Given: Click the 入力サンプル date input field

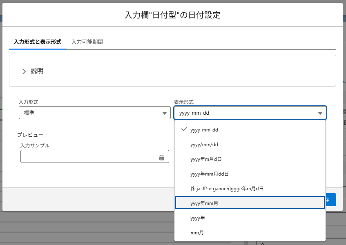Looking at the screenshot, I should (88, 157).
